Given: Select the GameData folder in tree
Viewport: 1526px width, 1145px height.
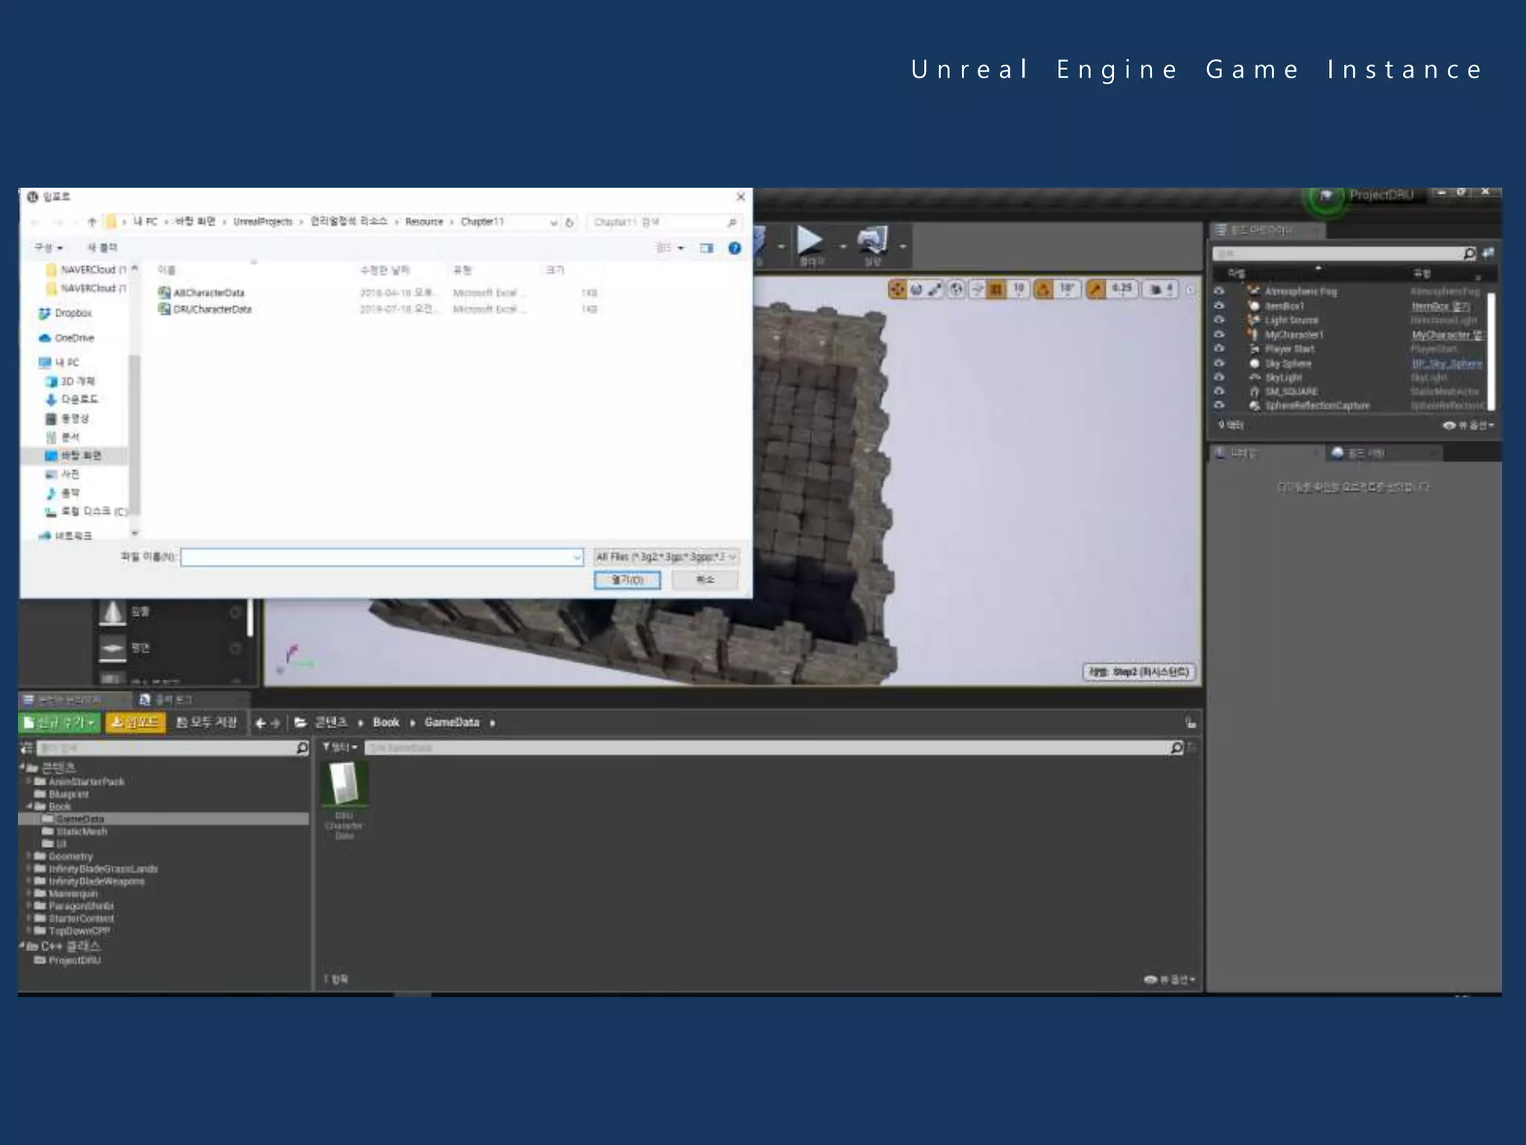Looking at the screenshot, I should pyautogui.click(x=80, y=818).
